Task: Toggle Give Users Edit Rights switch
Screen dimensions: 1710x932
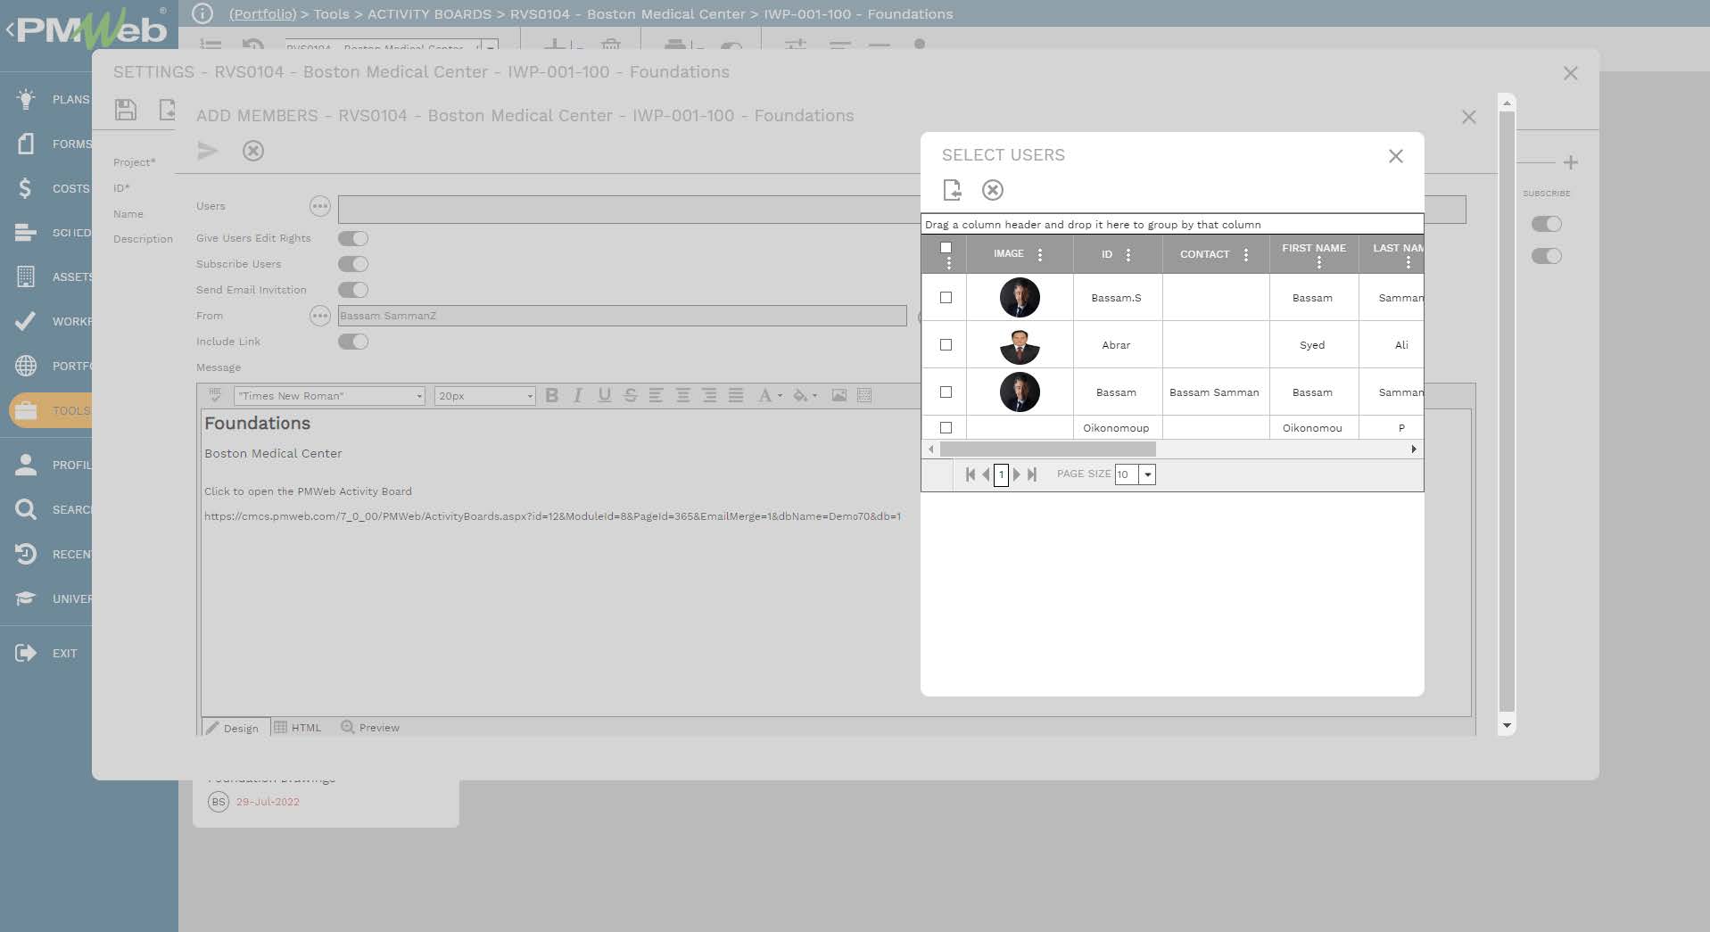Action: click(353, 238)
